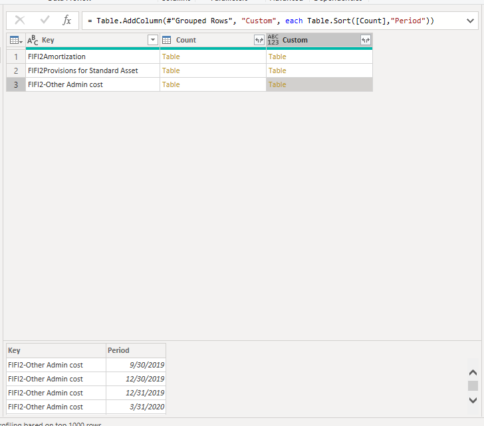Screen dimensions: 484x426
Task: Click preview Key cell beside 12/31/2019
Action: 56,393
